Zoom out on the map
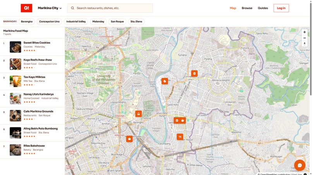Screen dimensions: 312x175 304,38
